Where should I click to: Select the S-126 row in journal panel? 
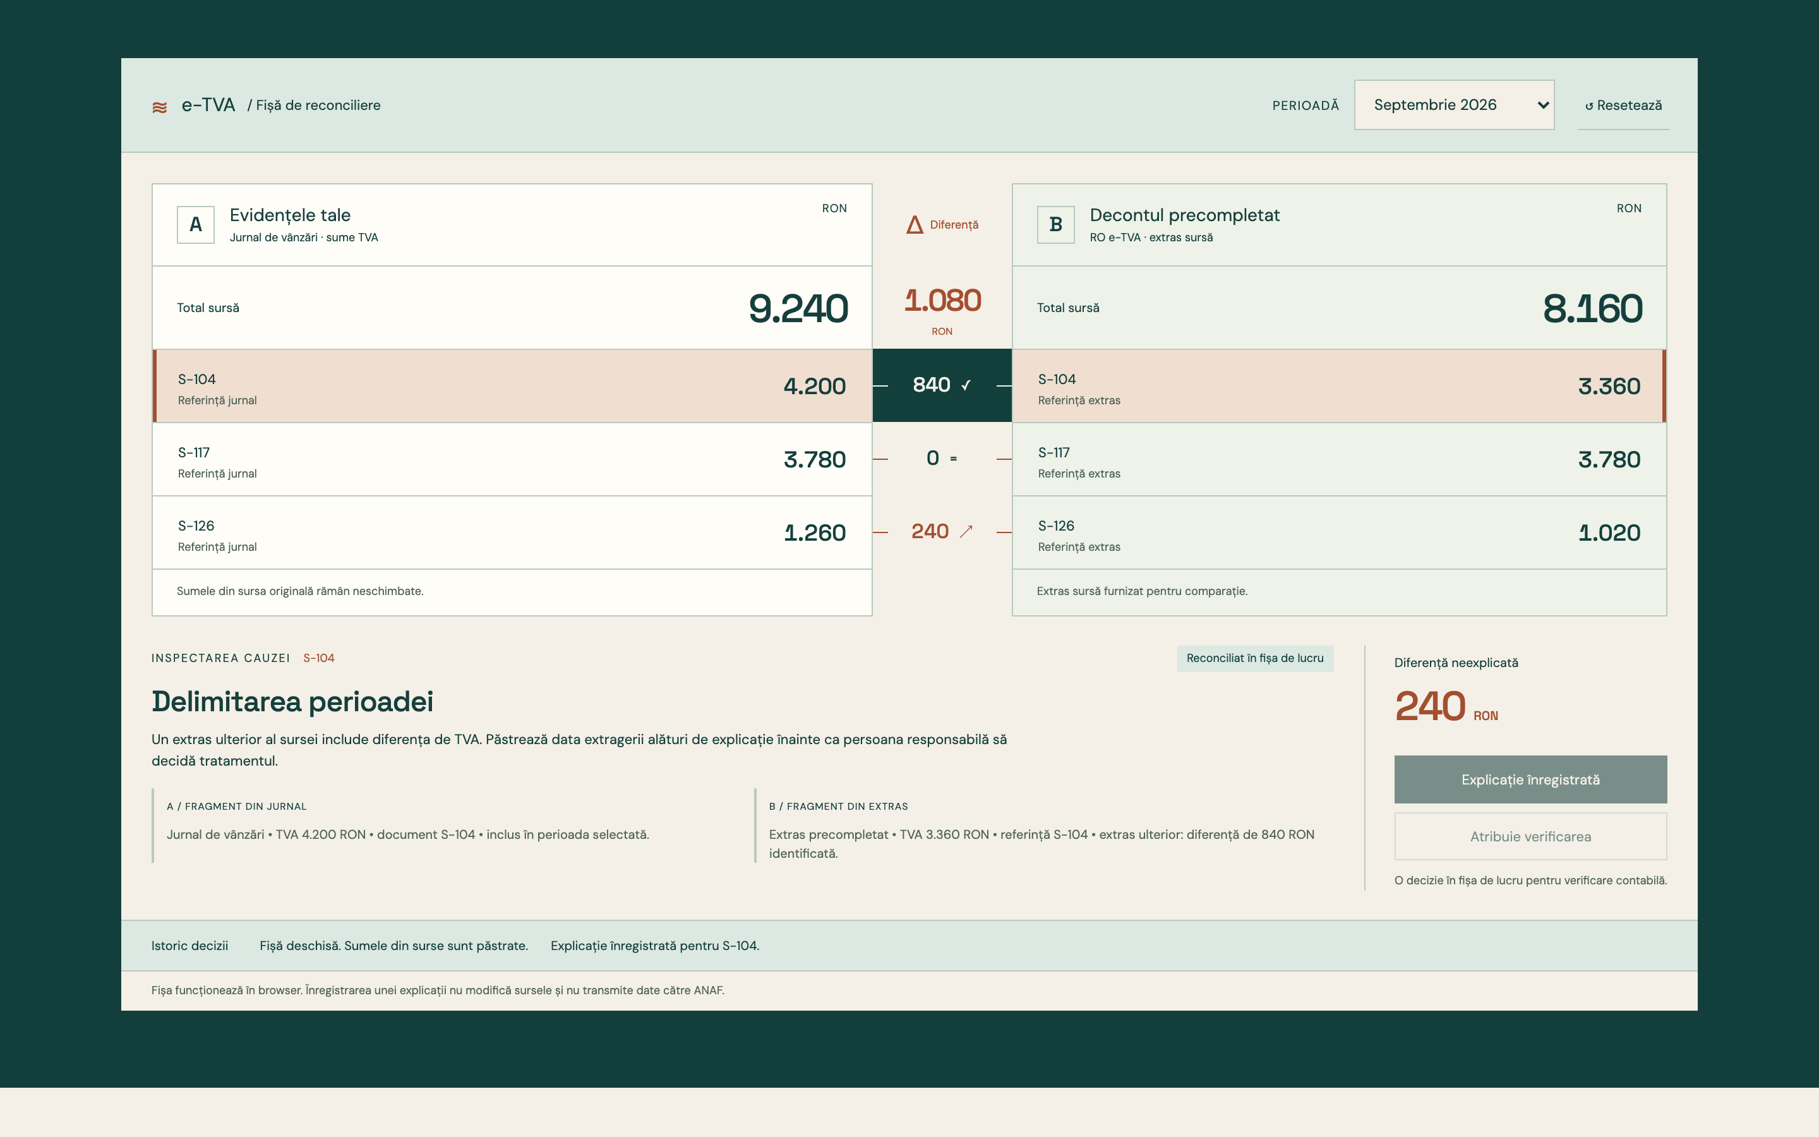coord(512,532)
